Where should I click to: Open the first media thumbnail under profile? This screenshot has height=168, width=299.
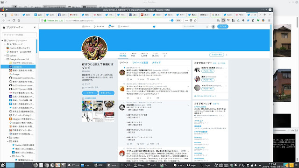[87, 106]
